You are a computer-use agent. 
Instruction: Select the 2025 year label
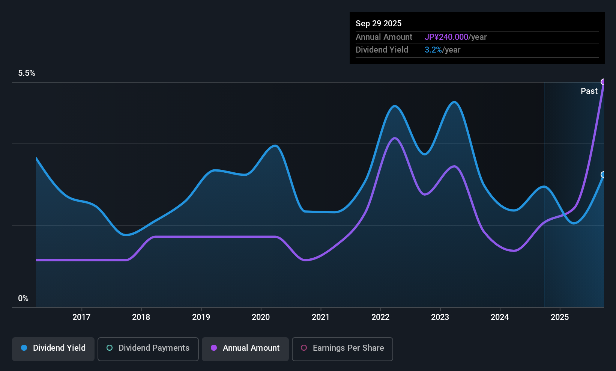(x=560, y=317)
